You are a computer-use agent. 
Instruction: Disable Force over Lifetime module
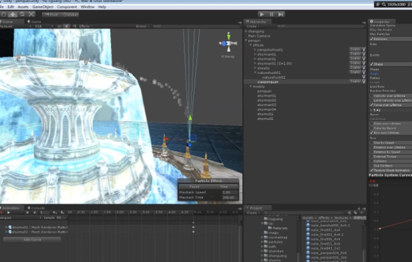click(371, 105)
